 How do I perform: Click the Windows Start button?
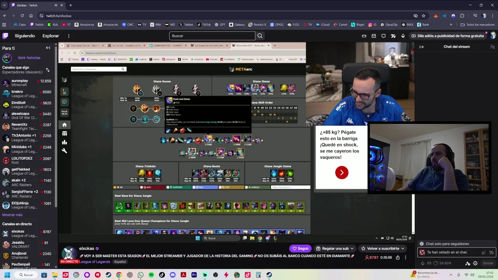[x=7, y=275]
